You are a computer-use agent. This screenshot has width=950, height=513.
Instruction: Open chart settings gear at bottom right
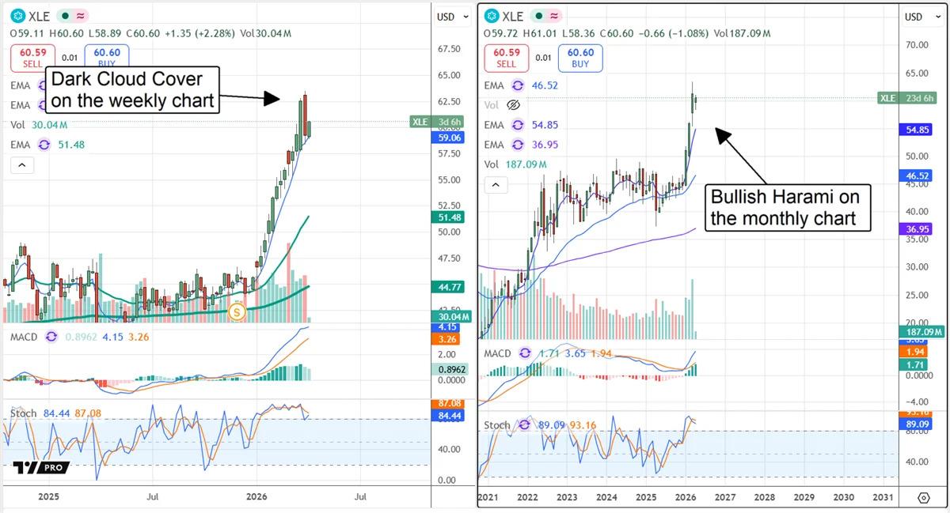923,498
